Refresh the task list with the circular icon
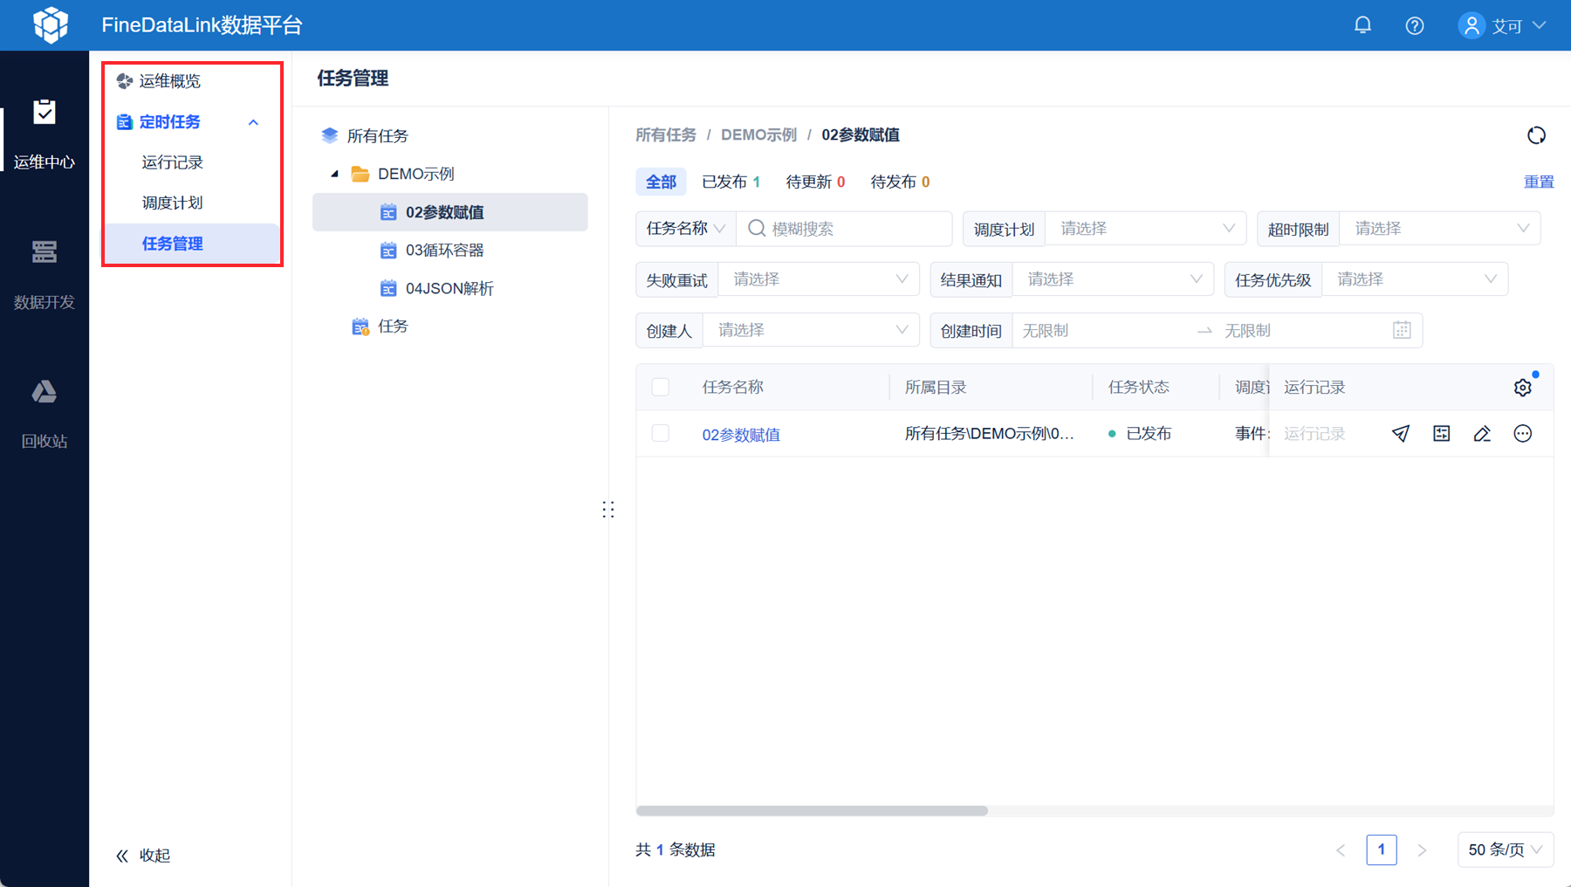Image resolution: width=1571 pixels, height=887 pixels. tap(1536, 135)
